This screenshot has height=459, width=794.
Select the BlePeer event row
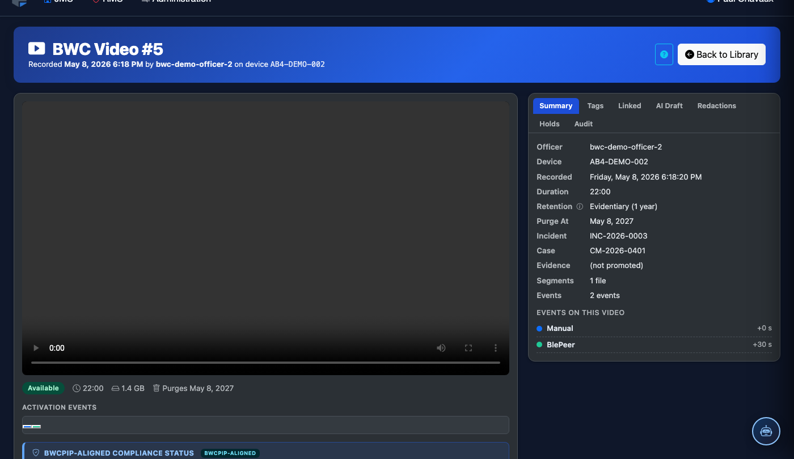pyautogui.click(x=654, y=345)
